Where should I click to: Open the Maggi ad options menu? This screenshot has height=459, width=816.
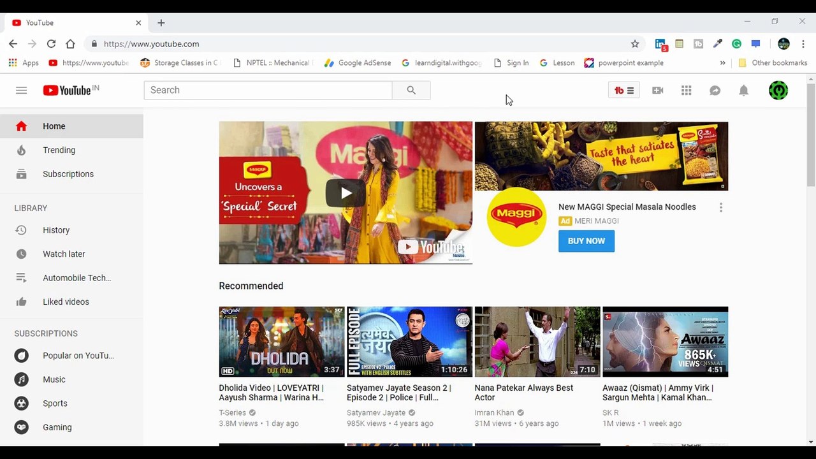[721, 207]
